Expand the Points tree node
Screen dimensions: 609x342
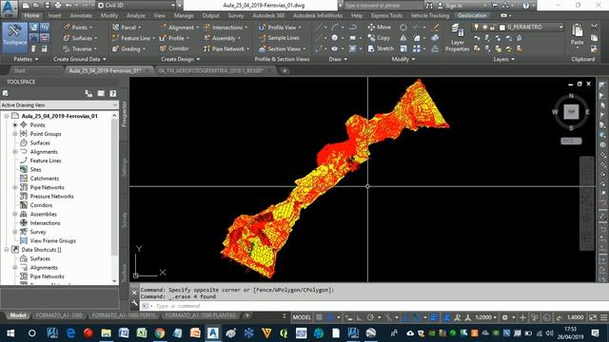click(15, 124)
